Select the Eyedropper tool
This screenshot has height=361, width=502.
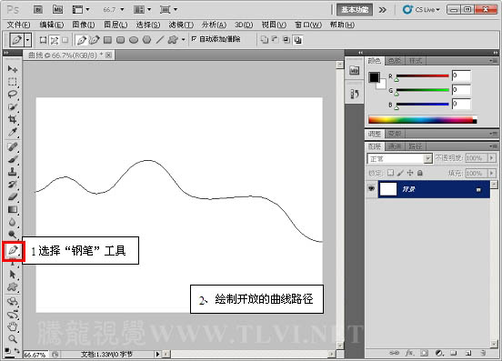[x=13, y=132]
